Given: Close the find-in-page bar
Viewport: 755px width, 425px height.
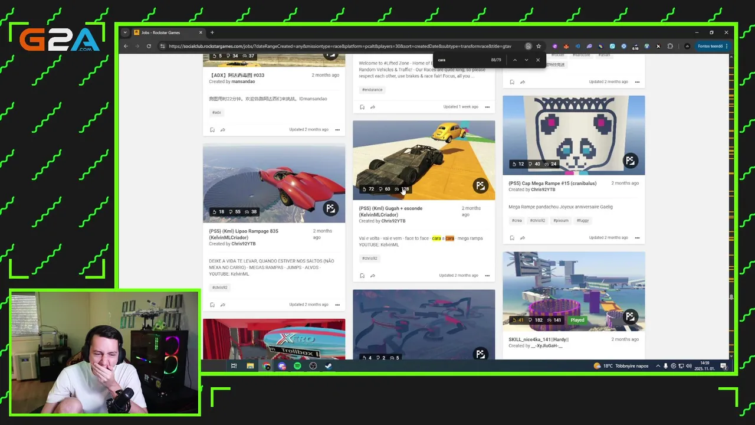Looking at the screenshot, I should 538,60.
